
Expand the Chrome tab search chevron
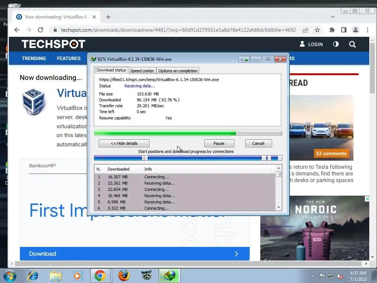coord(333,17)
